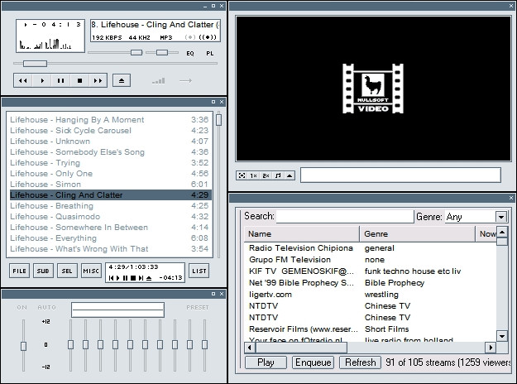The height and width of the screenshot is (384, 517).
Task: Click the stream list scroll-down arrow
Action: click(x=502, y=336)
